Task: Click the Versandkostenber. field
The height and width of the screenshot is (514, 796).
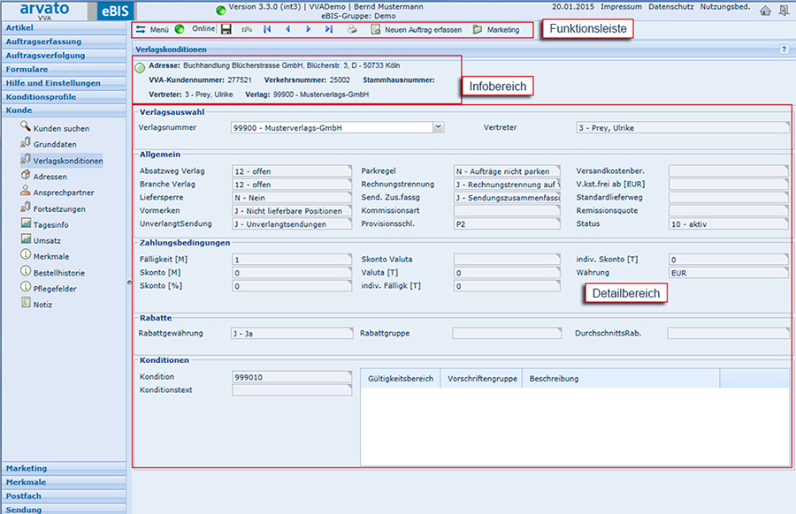Action: tap(729, 171)
